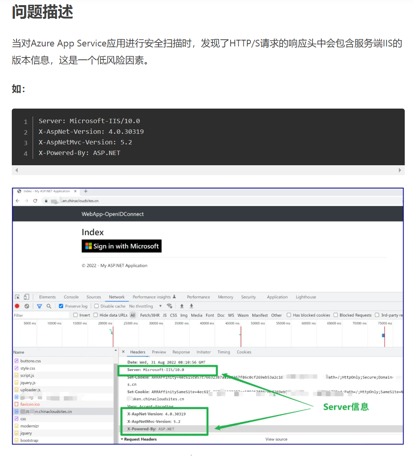Open the Security DevTools tab
This screenshot has height=456, width=413.
(x=249, y=297)
